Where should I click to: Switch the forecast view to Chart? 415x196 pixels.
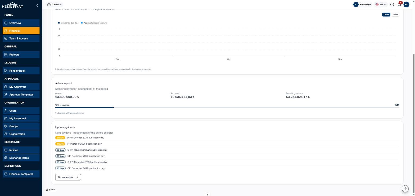386,14
